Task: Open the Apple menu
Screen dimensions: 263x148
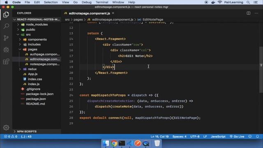Action: coord(6,2)
